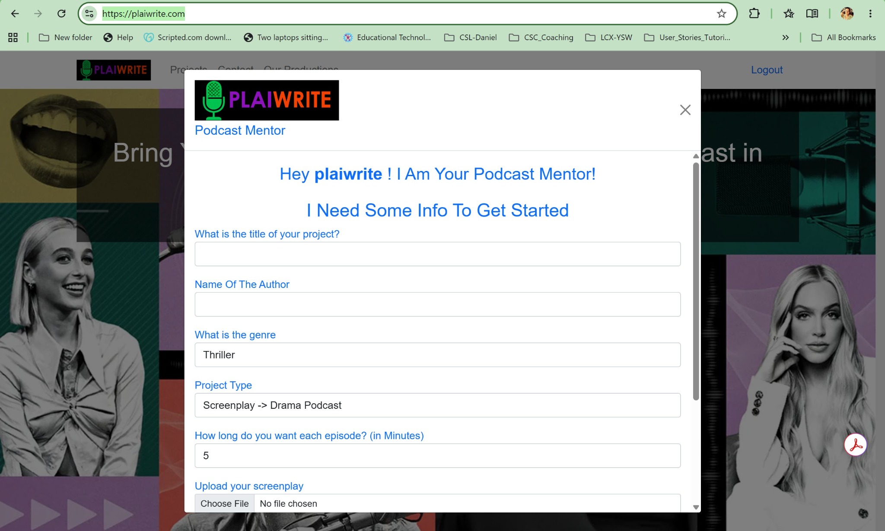Click Choose File to upload screenplay
Viewport: 885px width, 531px height.
coord(224,503)
